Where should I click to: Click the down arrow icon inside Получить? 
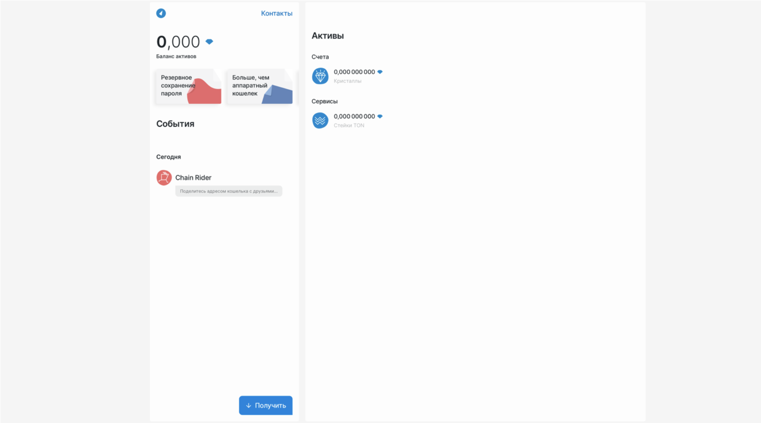(x=249, y=405)
